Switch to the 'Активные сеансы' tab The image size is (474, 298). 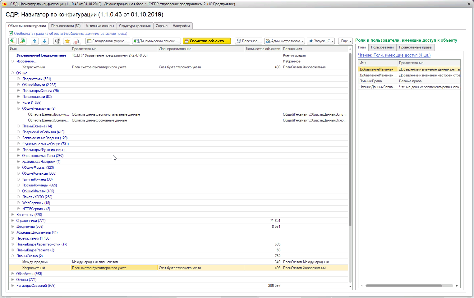(x=100, y=26)
